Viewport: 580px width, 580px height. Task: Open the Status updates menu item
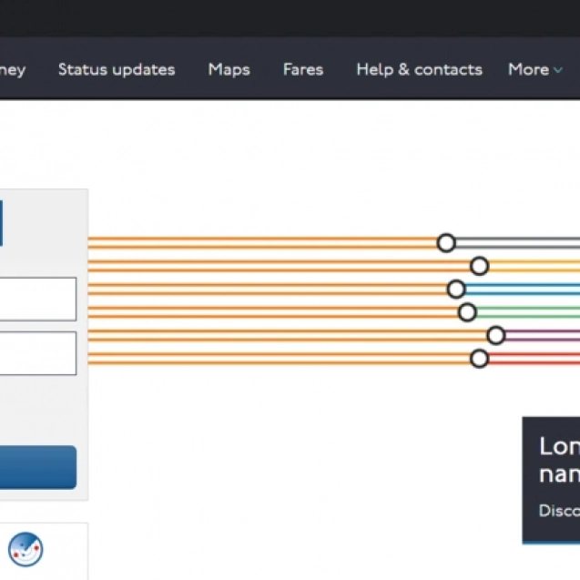117,69
